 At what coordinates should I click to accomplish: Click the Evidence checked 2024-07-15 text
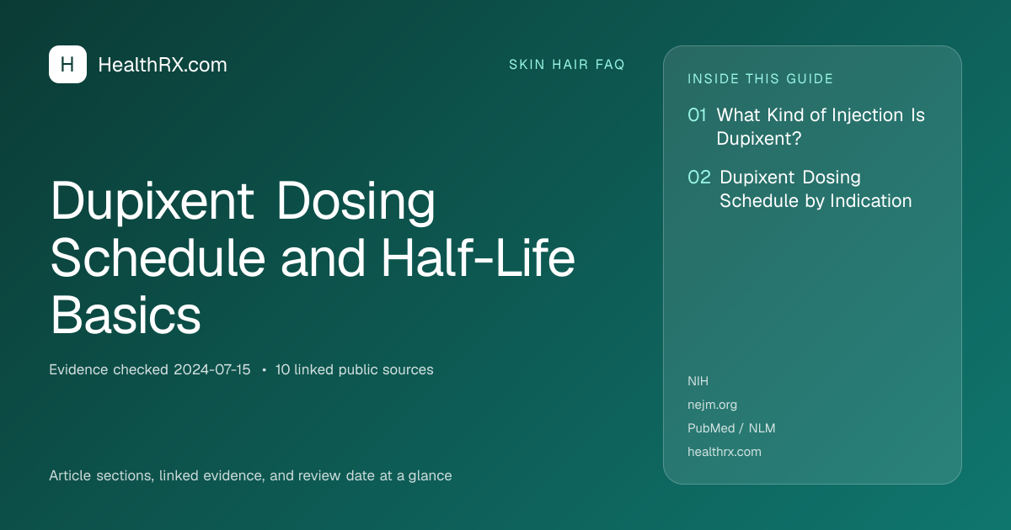pos(150,369)
